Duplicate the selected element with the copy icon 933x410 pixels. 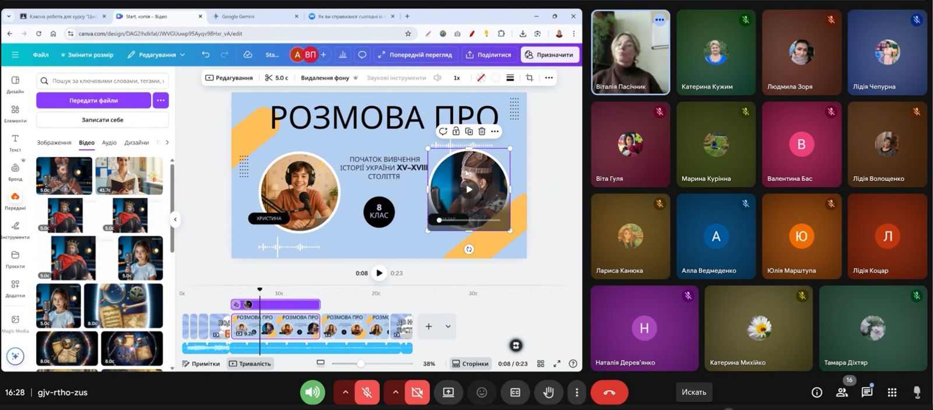[469, 131]
